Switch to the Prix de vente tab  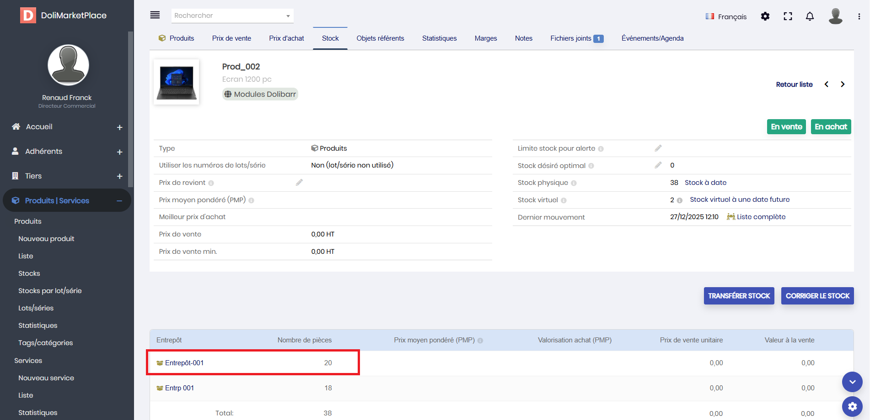pyautogui.click(x=231, y=38)
